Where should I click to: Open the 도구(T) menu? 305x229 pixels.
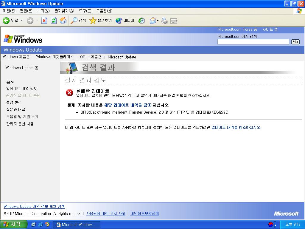pos(85,11)
